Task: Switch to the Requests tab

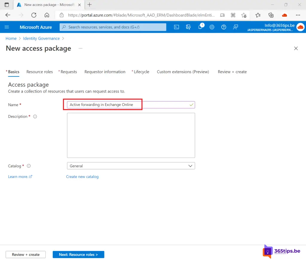Action: [69, 72]
